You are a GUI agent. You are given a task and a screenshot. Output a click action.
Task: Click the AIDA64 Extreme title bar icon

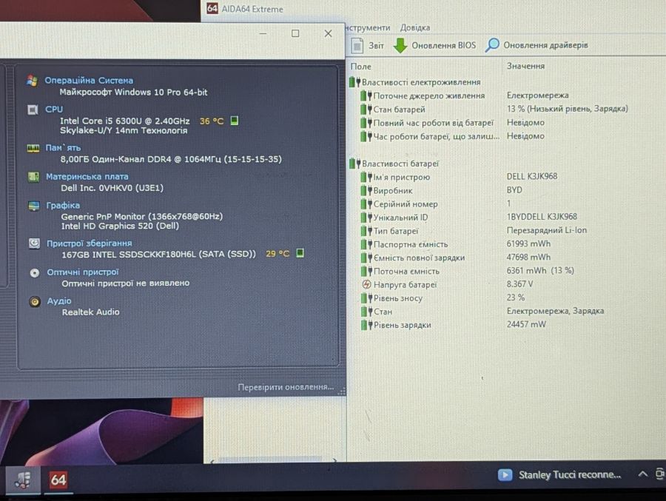pos(212,8)
